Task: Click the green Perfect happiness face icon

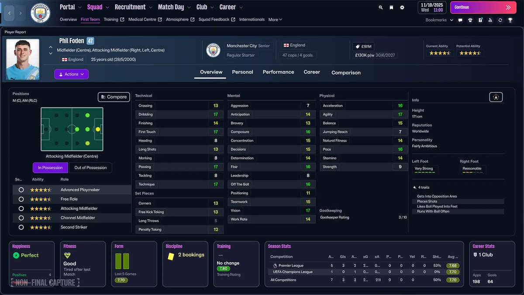Action: (16, 255)
